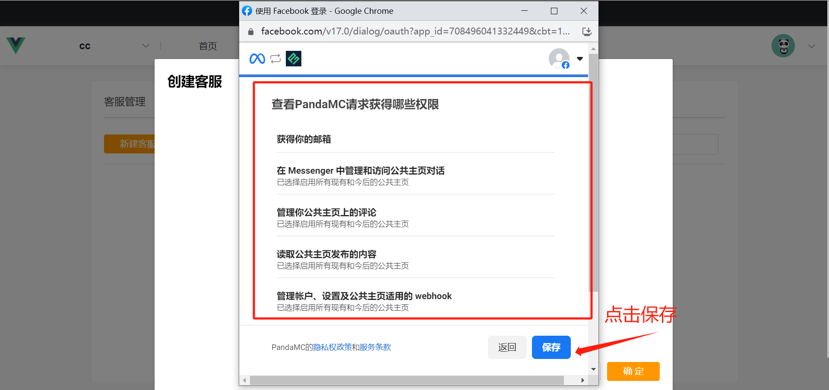The width and height of the screenshot is (829, 390).
Task: Click the horizontal scrollbar right arrow
Action: [582, 380]
